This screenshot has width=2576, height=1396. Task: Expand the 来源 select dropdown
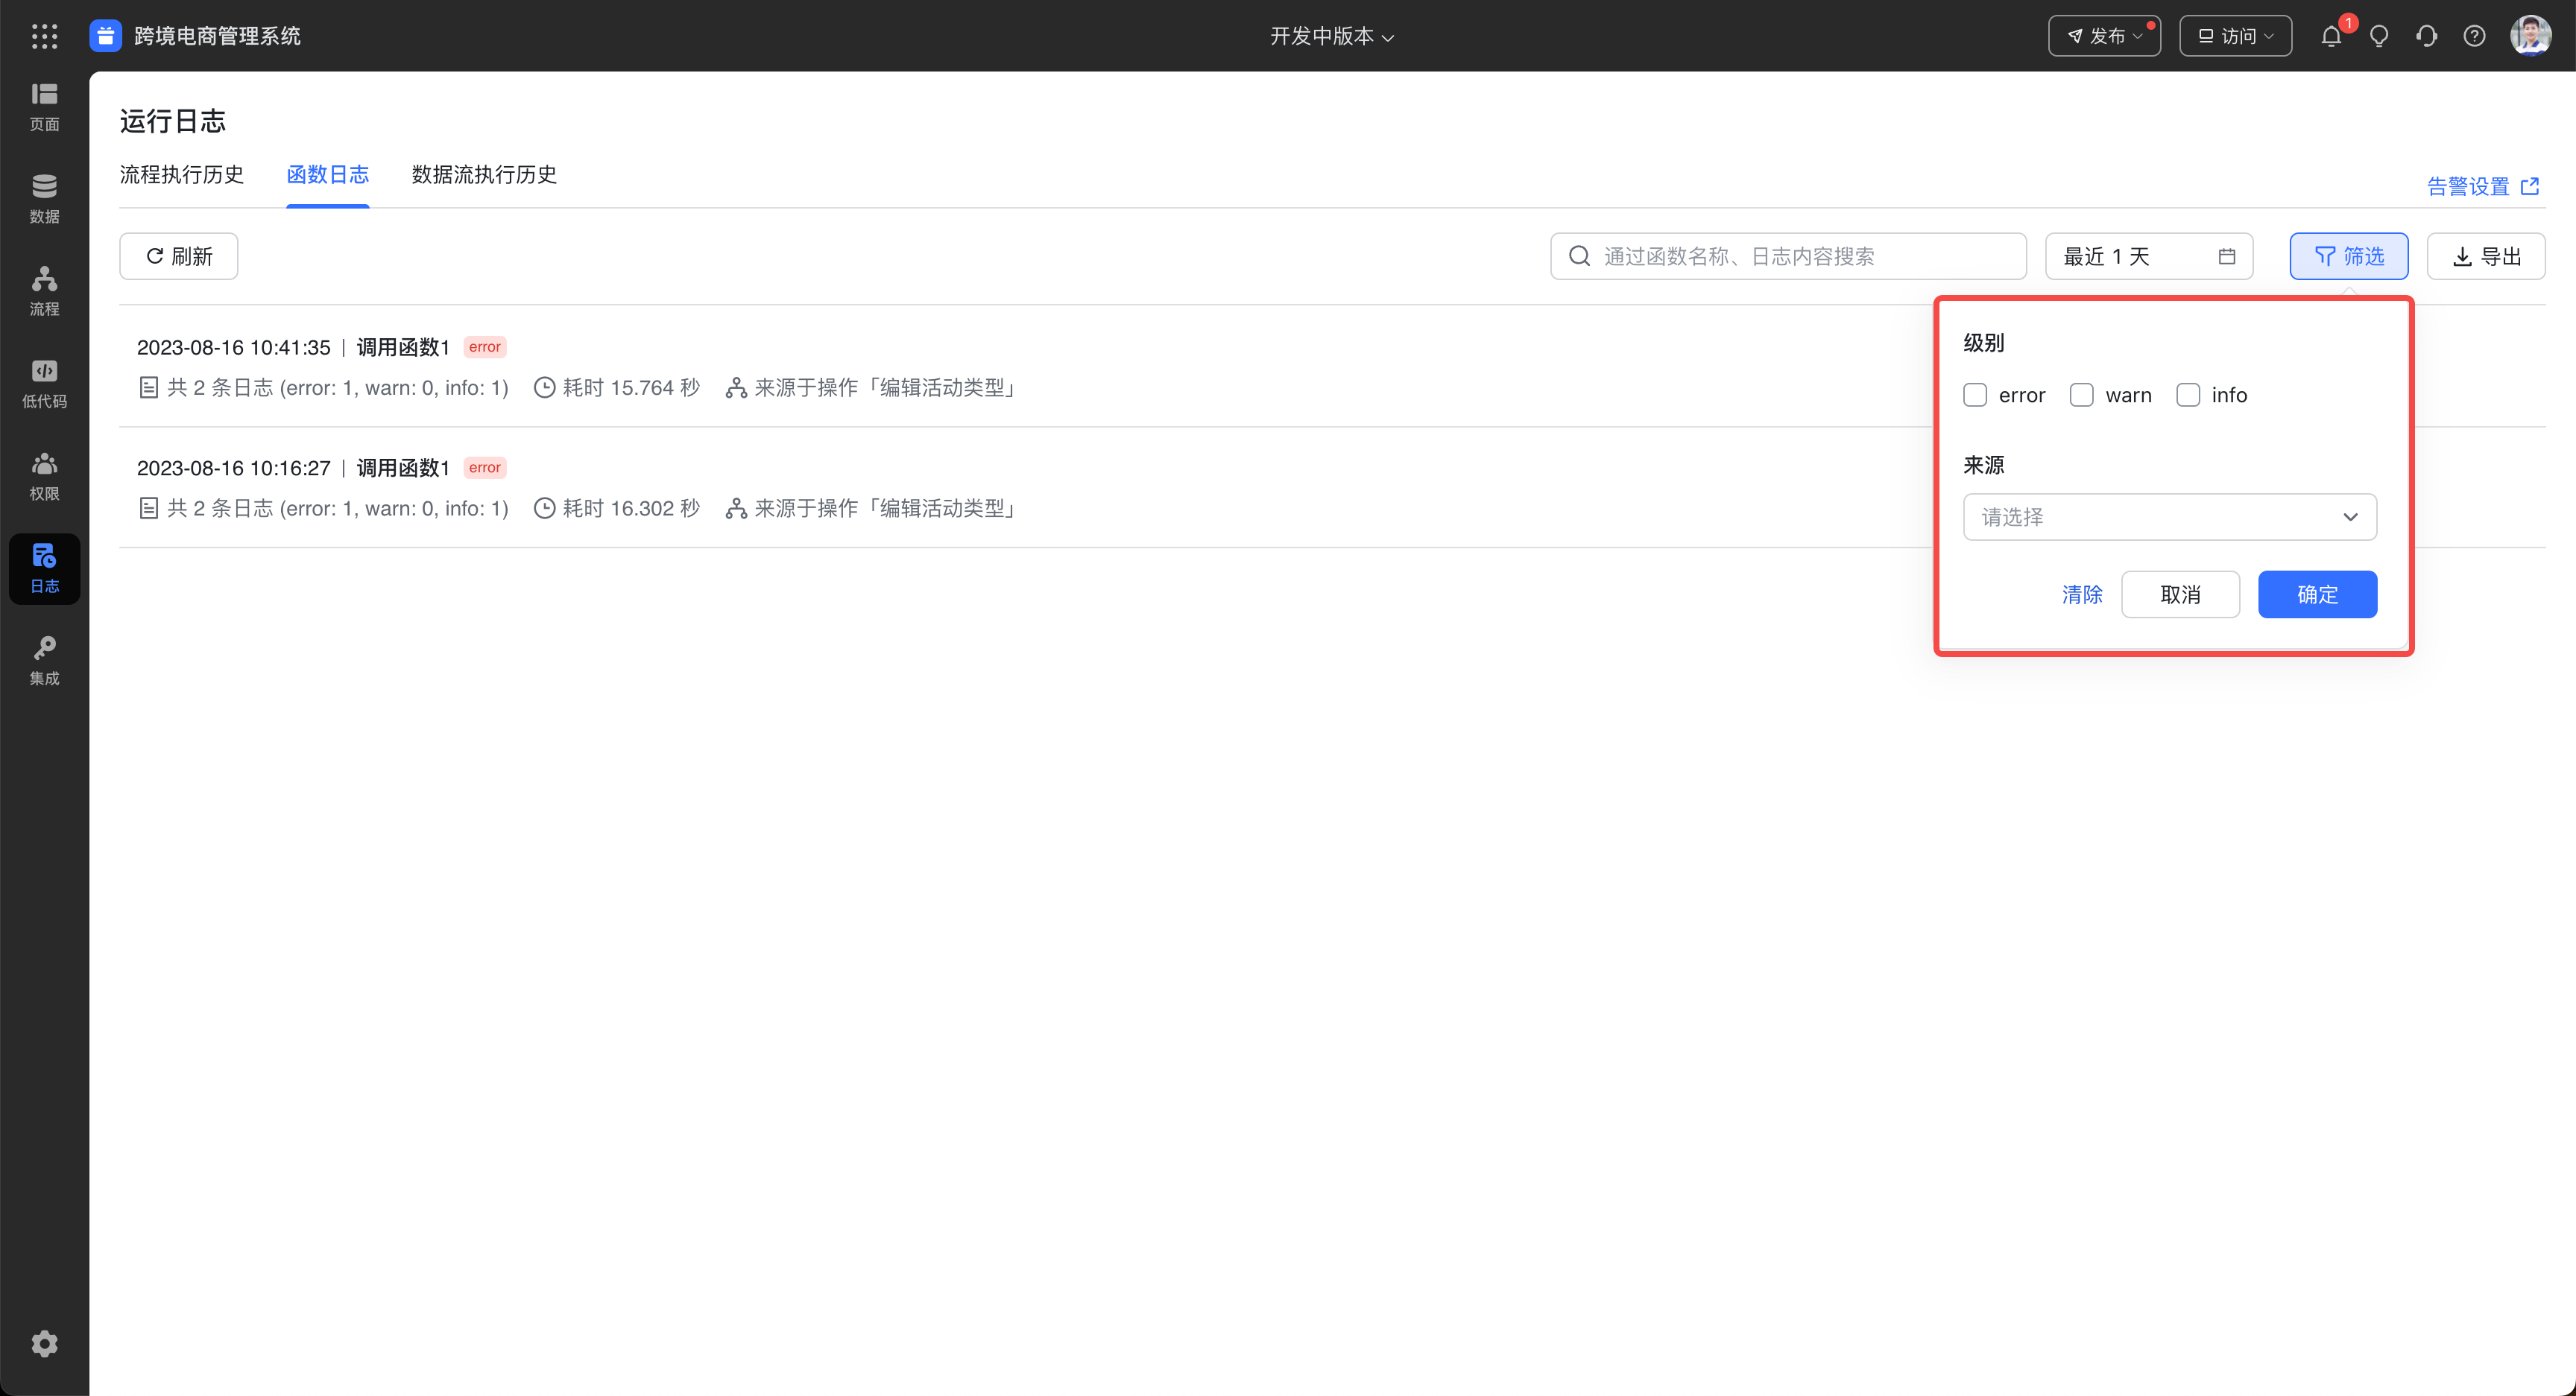coord(2169,517)
